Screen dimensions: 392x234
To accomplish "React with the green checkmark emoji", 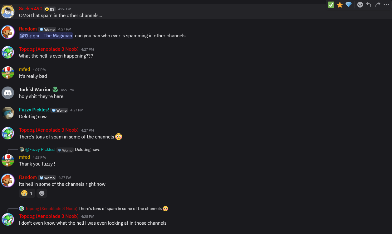I will coord(331,5).
